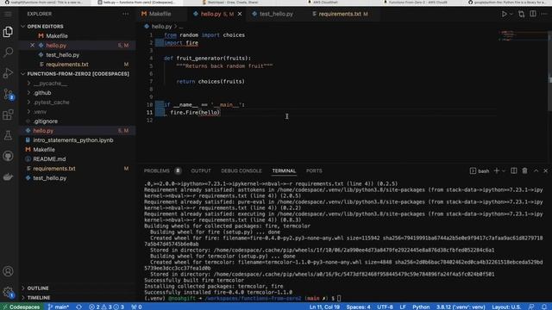Screen dimensions: 552x310
Task: Click the main branch in status bar
Action: point(58,307)
